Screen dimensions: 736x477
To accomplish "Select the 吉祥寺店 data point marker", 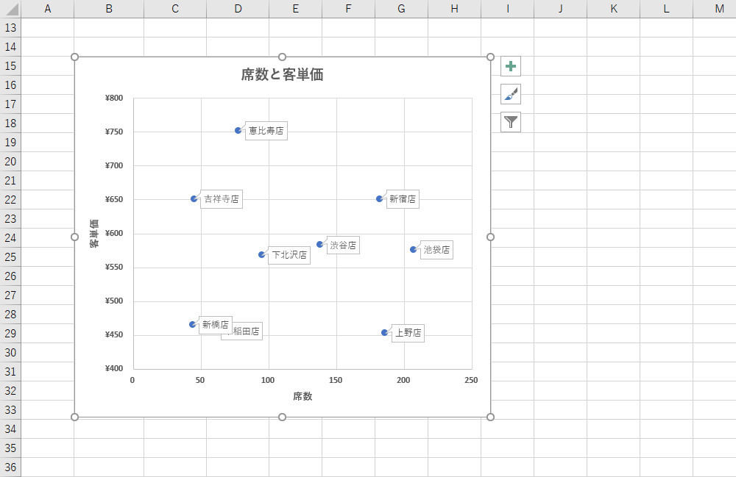I will click(194, 199).
